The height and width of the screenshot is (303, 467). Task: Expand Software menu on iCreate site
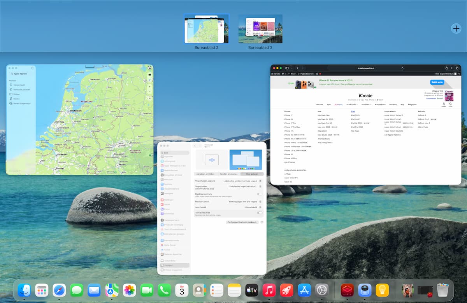[x=366, y=104]
